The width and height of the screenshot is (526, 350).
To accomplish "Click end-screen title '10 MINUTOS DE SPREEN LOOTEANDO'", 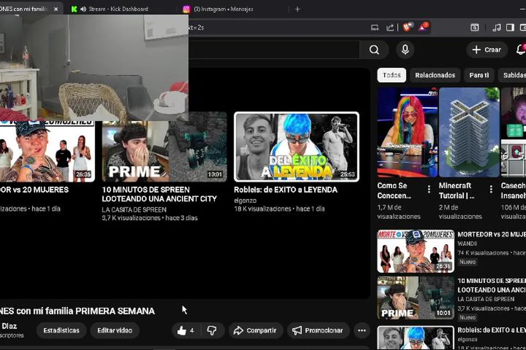I will pyautogui.click(x=159, y=194).
